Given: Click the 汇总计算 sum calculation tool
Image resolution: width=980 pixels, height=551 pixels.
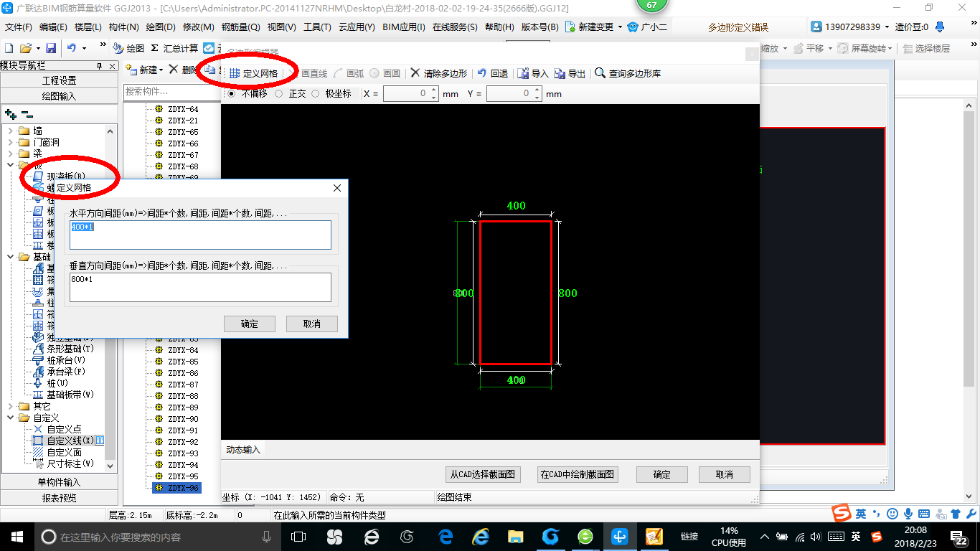Looking at the screenshot, I should click(x=174, y=48).
